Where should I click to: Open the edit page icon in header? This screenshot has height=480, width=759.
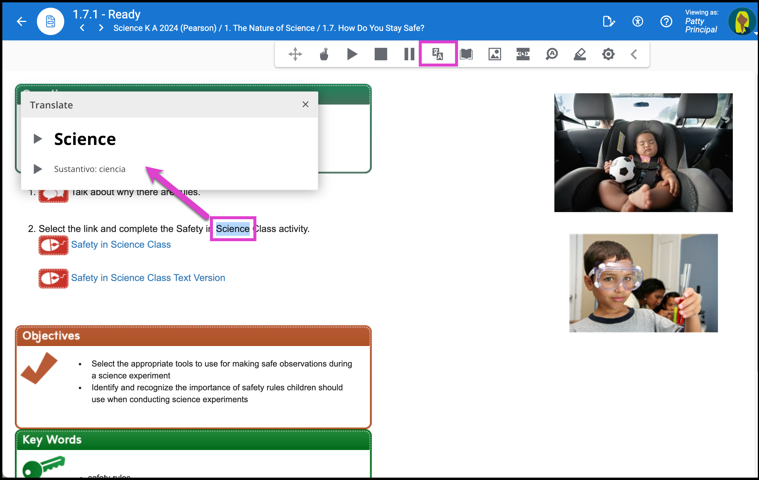[608, 21]
